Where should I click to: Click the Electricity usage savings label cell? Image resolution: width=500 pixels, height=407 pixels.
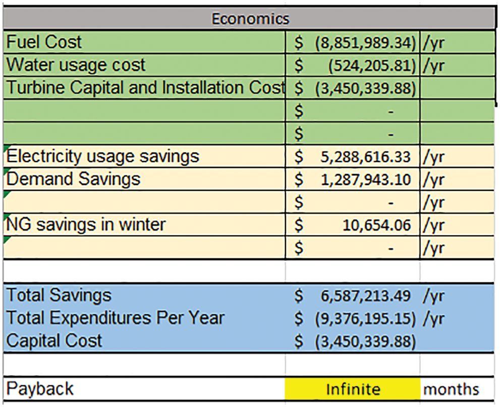pos(103,156)
